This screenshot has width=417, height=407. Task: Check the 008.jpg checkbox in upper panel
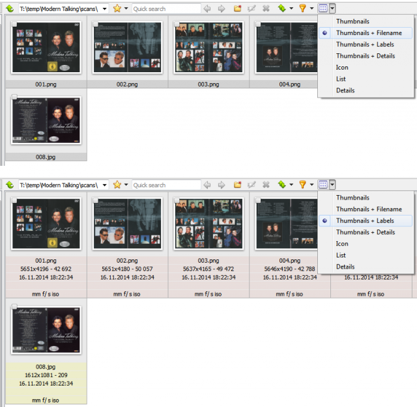14,98
